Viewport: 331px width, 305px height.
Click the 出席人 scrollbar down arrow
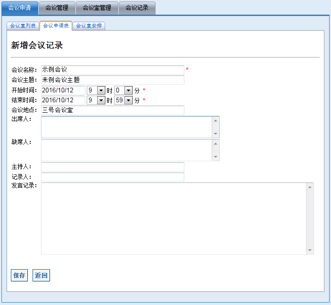tap(215, 133)
